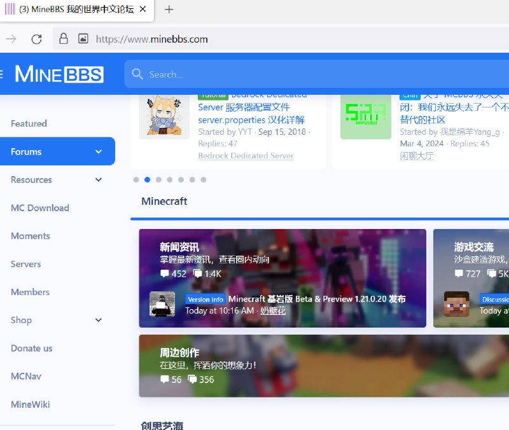
Task: Open the Servers sidebar item
Action: [x=26, y=264]
